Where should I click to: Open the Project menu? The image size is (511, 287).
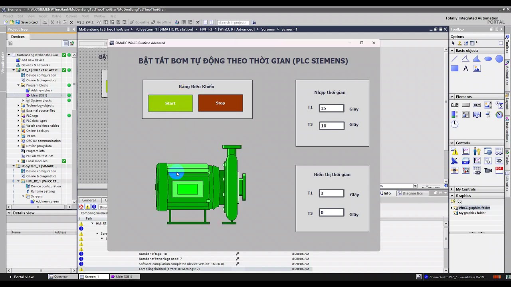[8, 16]
